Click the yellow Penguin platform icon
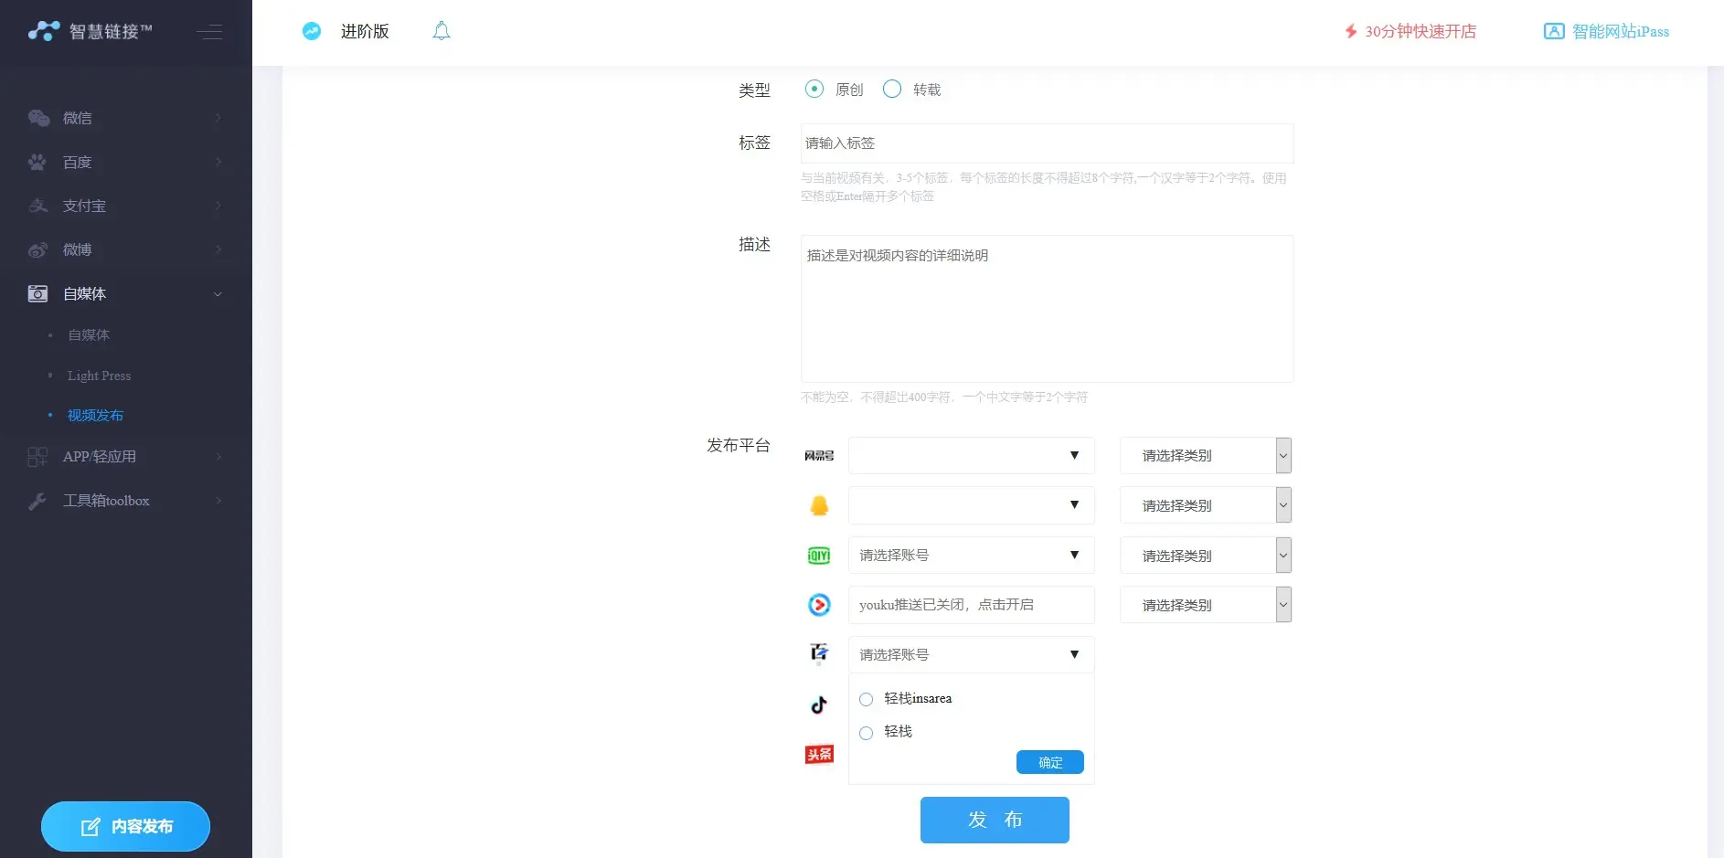The image size is (1724, 858). pyautogui.click(x=819, y=505)
